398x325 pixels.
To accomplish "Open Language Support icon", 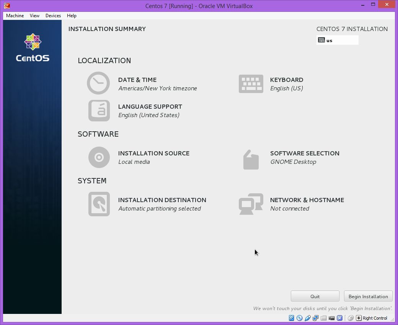I will click(99, 111).
